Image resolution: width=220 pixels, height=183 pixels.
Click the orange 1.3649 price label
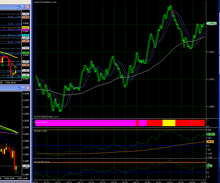tap(26, 17)
